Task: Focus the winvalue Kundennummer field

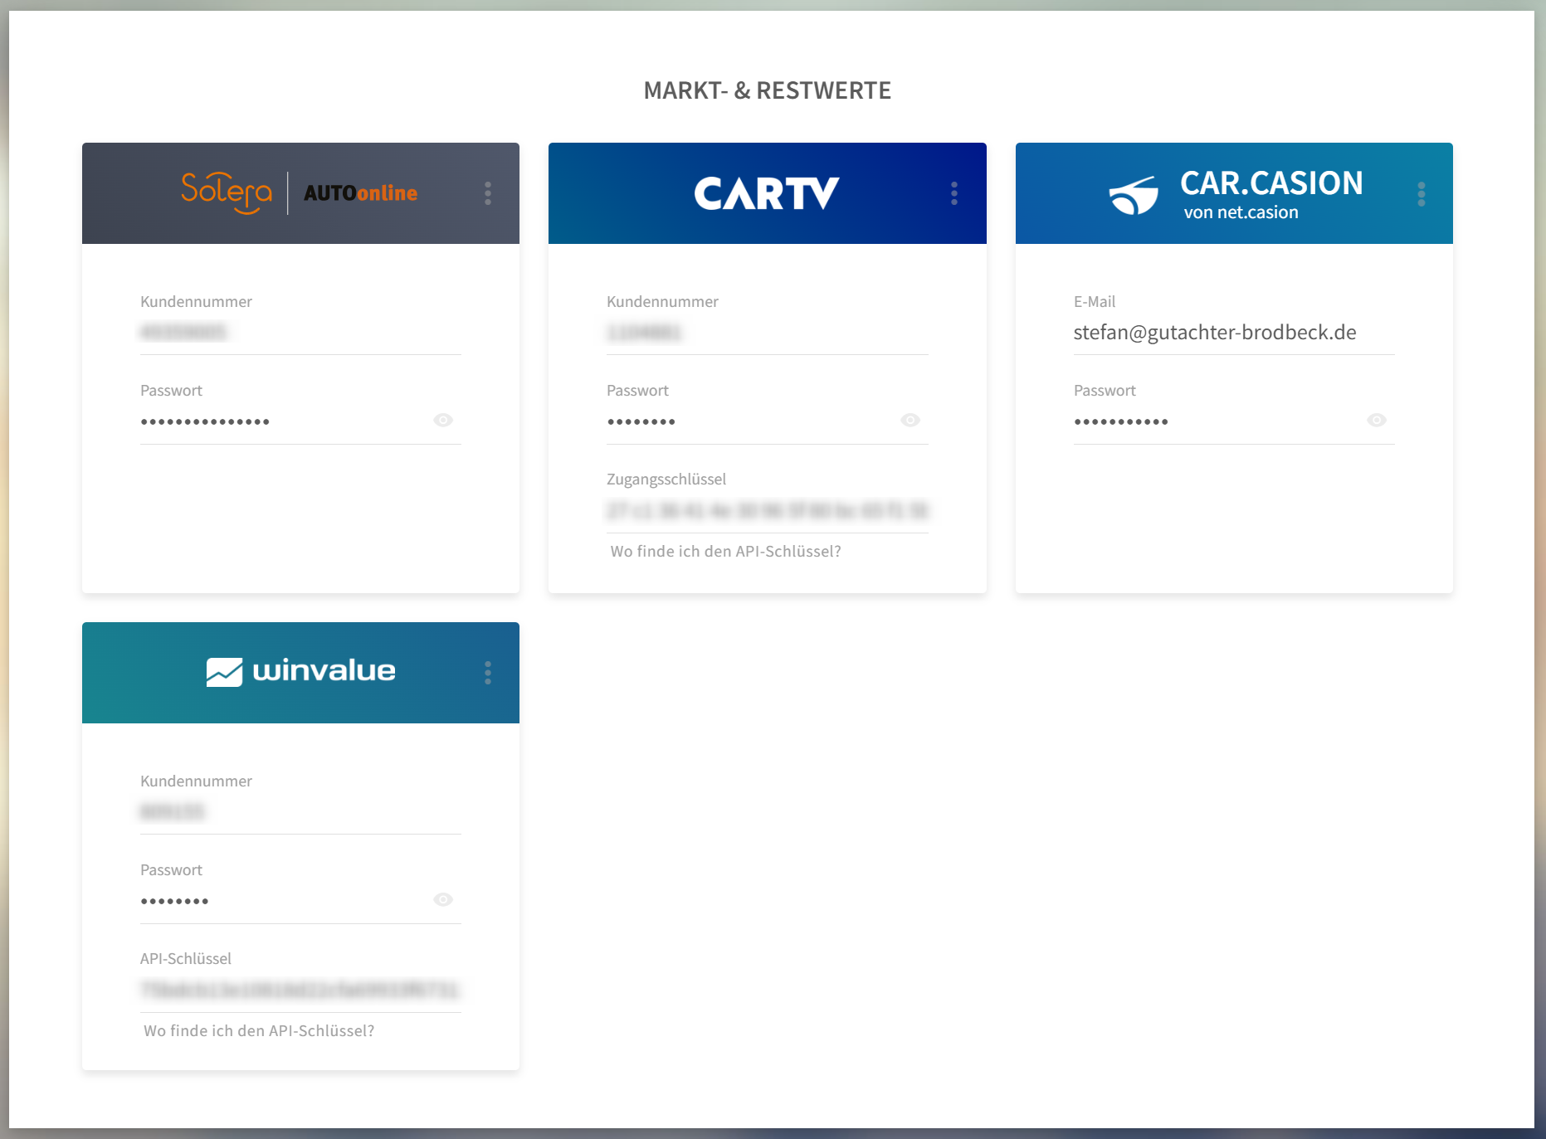Action: pyautogui.click(x=300, y=812)
